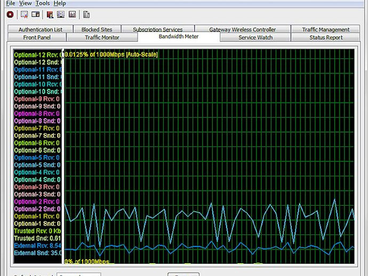This screenshot has height=276, width=368.
Task: Click the Optional-7 Snd legend entry
Action: coord(37,135)
